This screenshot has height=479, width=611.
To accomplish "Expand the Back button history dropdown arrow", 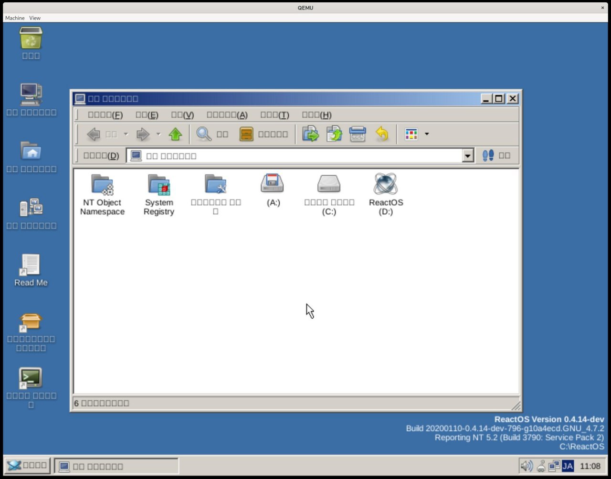I will [x=126, y=135].
